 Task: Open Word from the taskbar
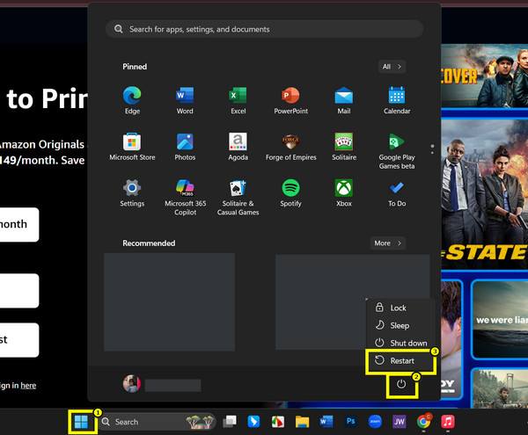326,422
